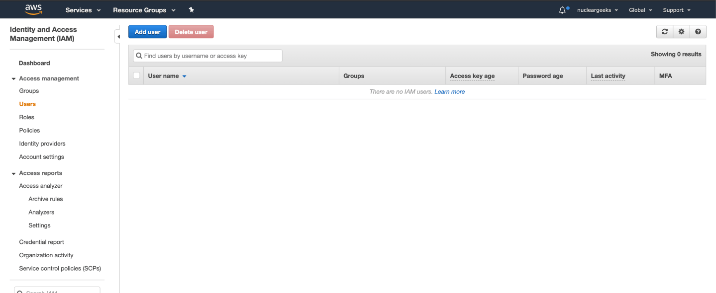Screen dimensions: 716x293
Task: Open the help question mark icon
Action: (698, 32)
